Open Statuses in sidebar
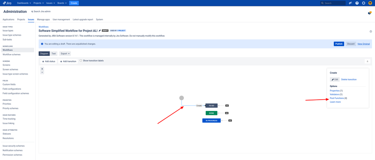375x160 pixels. [7, 134]
